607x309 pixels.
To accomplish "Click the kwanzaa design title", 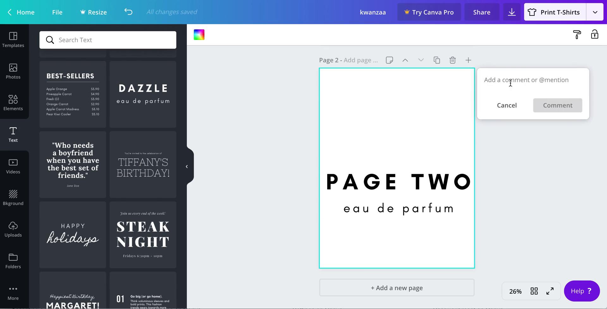I will [x=373, y=12].
